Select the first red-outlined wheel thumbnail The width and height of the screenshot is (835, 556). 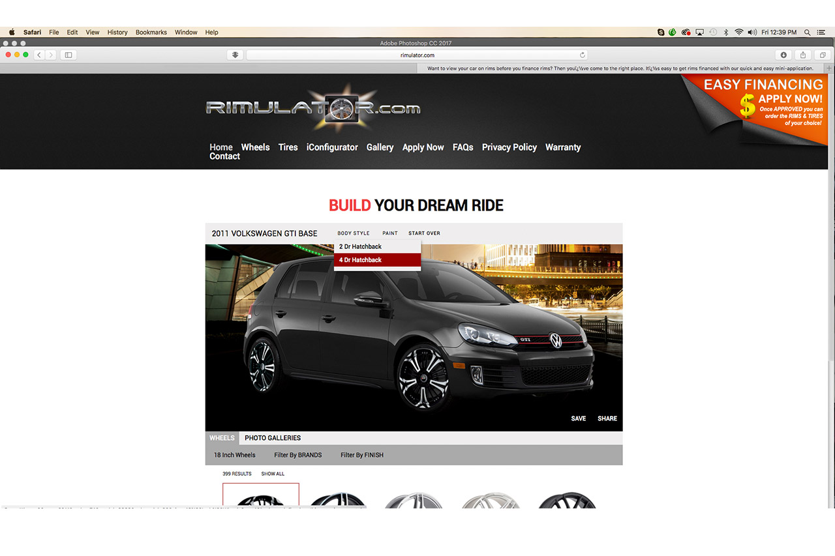click(261, 495)
